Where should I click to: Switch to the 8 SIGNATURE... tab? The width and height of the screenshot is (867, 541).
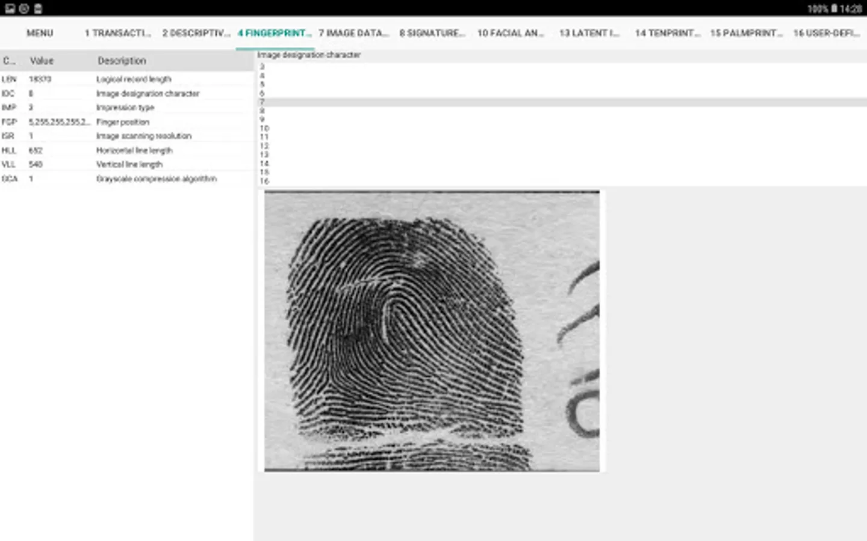pyautogui.click(x=432, y=33)
